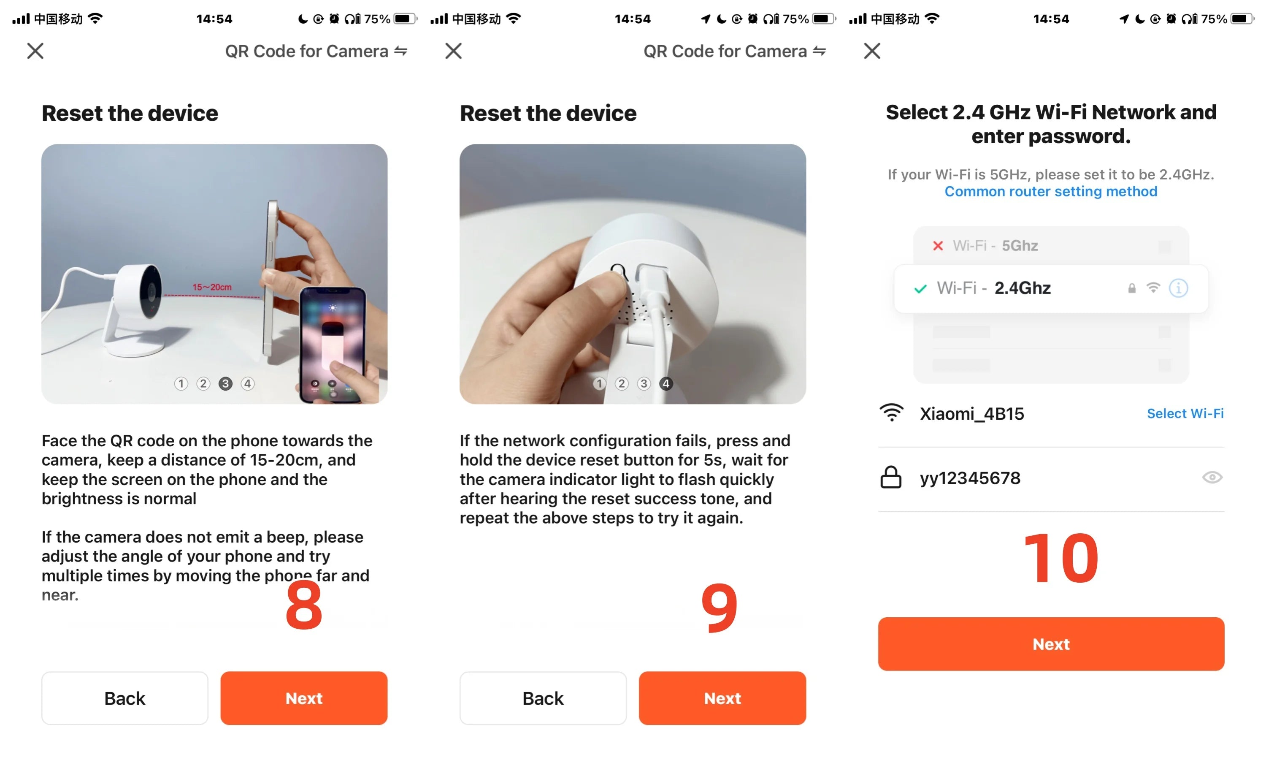Toggle password visibility eye icon

pos(1212,478)
